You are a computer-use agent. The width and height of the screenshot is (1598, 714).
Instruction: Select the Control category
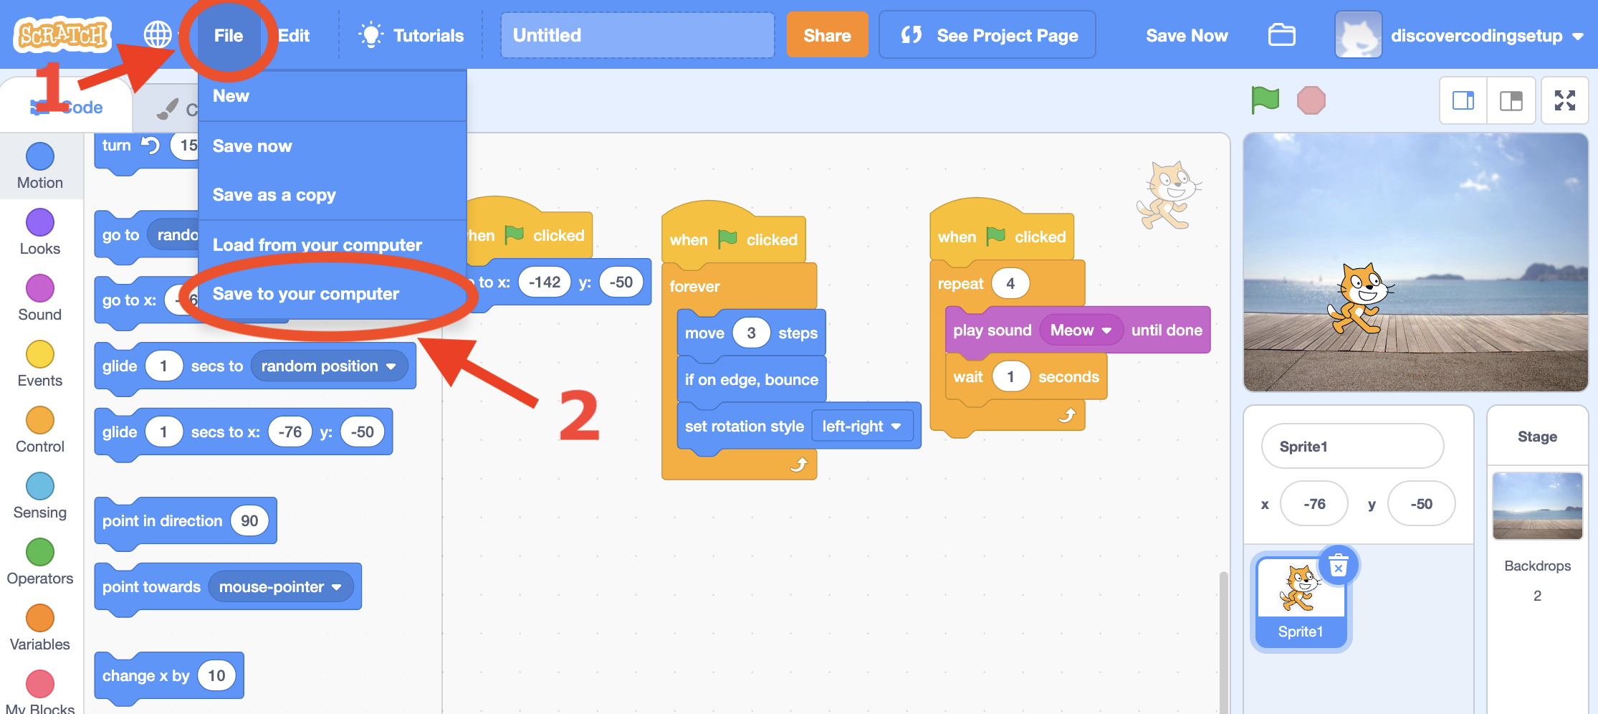(40, 430)
